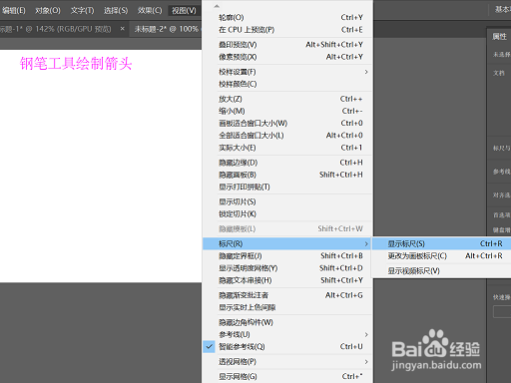Expand the 参考线(U) submenu
The image size is (511, 383).
pyautogui.click(x=287, y=334)
